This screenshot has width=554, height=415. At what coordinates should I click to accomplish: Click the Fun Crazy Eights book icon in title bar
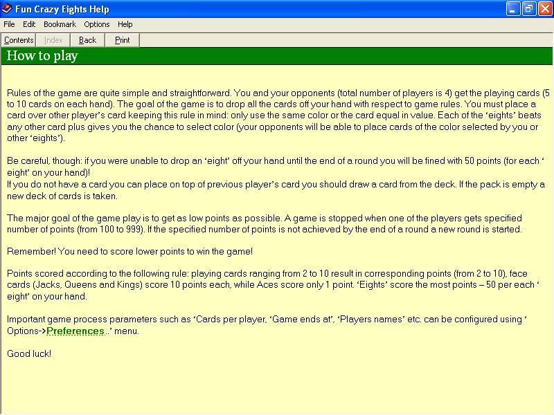pyautogui.click(x=7, y=8)
